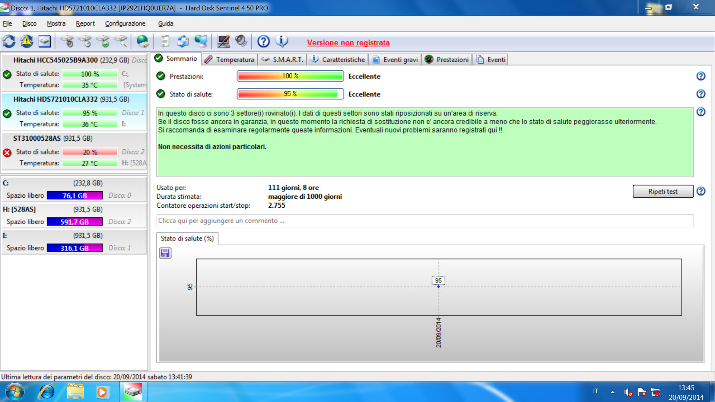Open the Guida menu
The image size is (715, 402).
[x=166, y=23]
